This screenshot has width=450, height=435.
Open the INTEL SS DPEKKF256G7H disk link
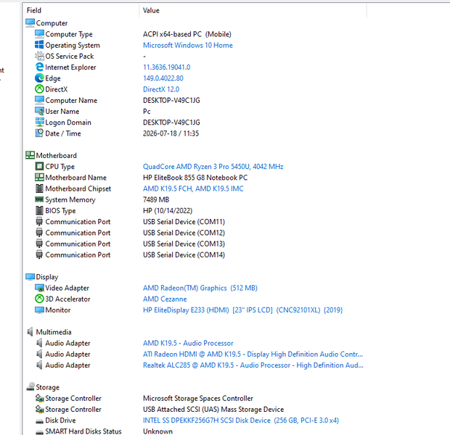[x=241, y=420]
